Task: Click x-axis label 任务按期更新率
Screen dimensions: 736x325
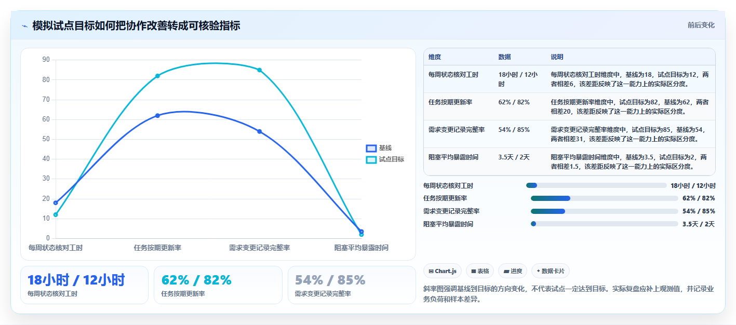Action: [x=157, y=248]
